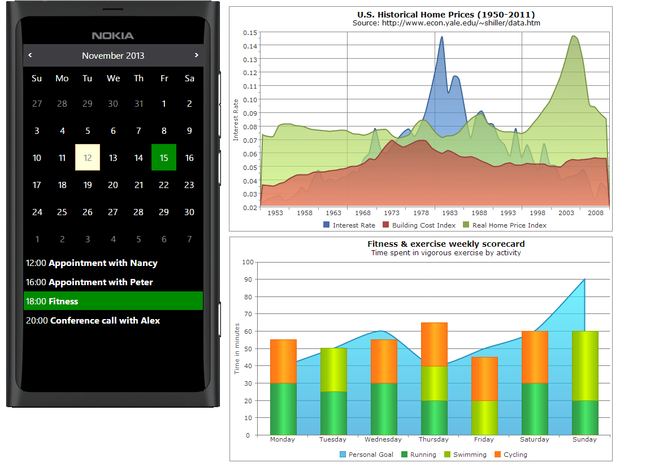The width and height of the screenshot is (672, 467).
Task: Select the 18:00 Fitness appointment
Action: [113, 301]
